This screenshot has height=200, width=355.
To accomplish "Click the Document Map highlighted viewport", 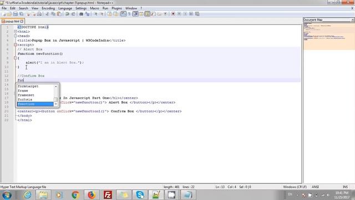I will (329, 36).
